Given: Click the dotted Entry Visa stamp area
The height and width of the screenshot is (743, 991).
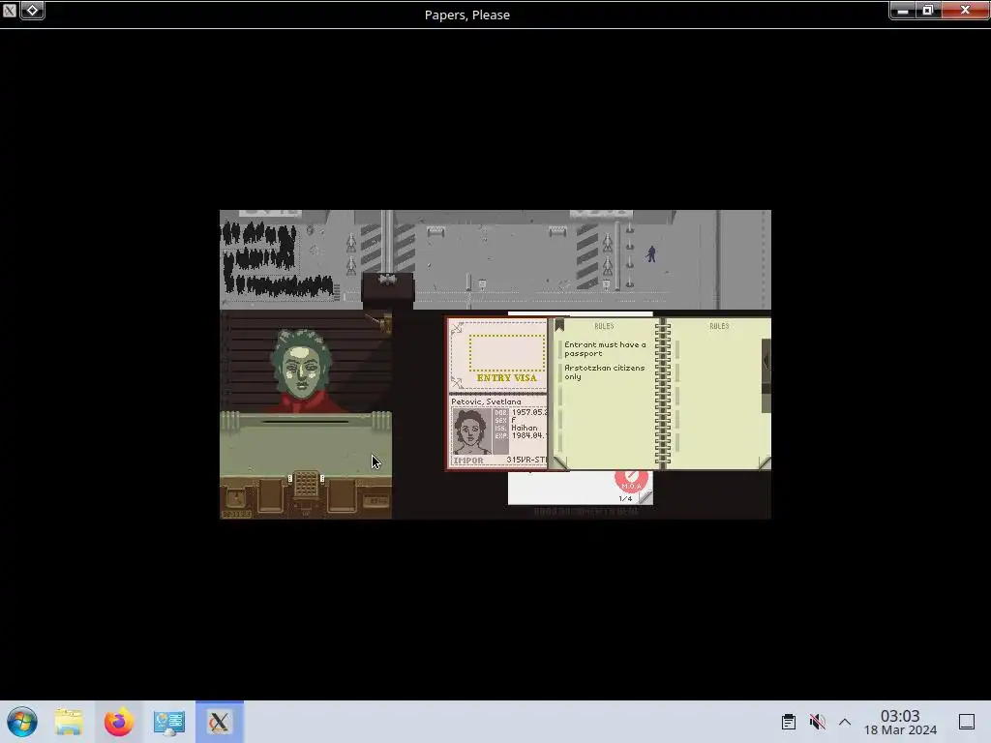Looking at the screenshot, I should pos(506,353).
